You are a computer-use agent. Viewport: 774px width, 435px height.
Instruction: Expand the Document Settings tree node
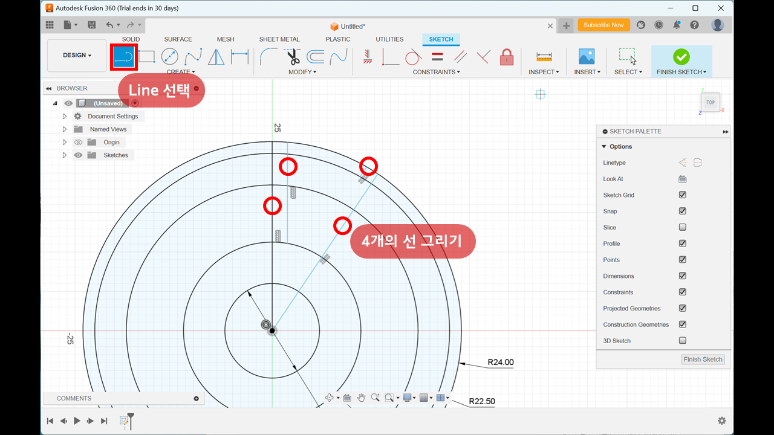click(x=65, y=116)
